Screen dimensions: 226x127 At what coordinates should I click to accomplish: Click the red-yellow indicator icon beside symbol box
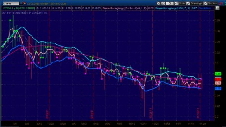[24, 3]
